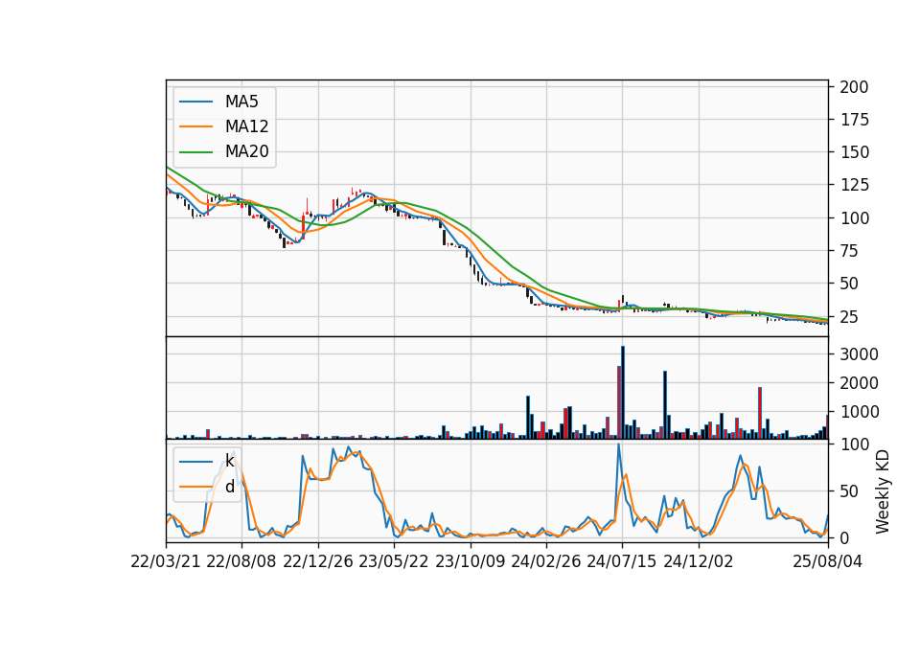The height and width of the screenshot is (661, 920).
Task: Click the 23/10/09 date tick label
Action: (470, 562)
